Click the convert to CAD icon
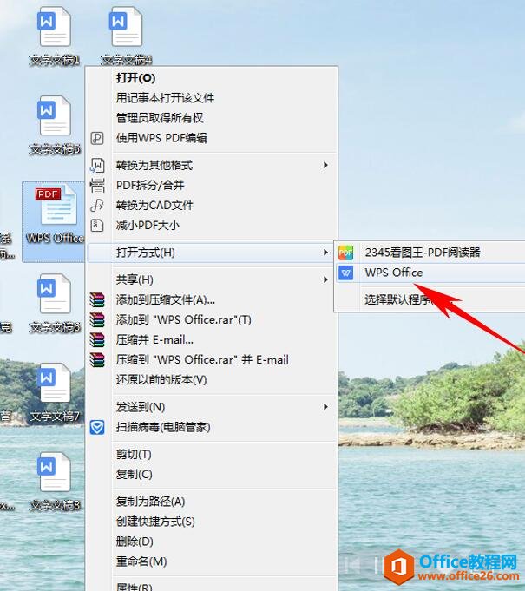This screenshot has width=525, height=591. click(97, 206)
